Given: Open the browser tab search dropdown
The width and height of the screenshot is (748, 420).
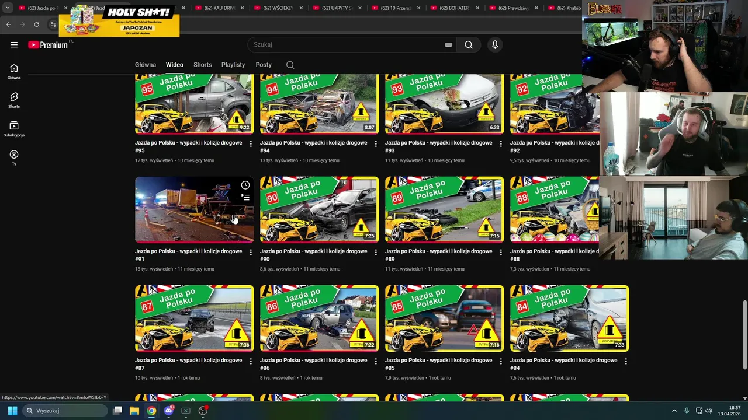Looking at the screenshot, I should point(8,8).
